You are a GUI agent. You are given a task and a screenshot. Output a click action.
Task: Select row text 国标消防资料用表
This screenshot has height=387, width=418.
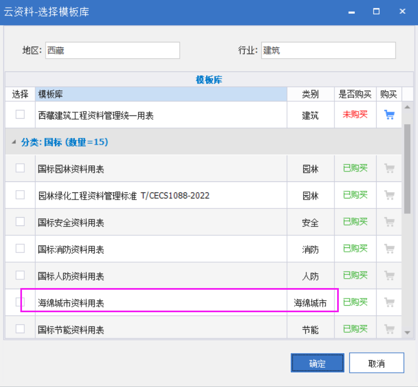71,250
